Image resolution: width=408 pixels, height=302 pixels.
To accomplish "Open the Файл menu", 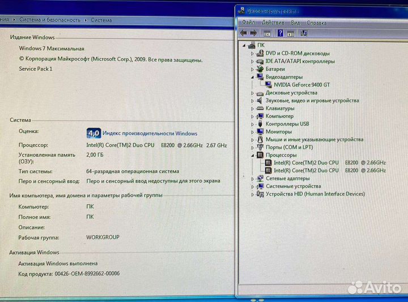I will 248,23.
